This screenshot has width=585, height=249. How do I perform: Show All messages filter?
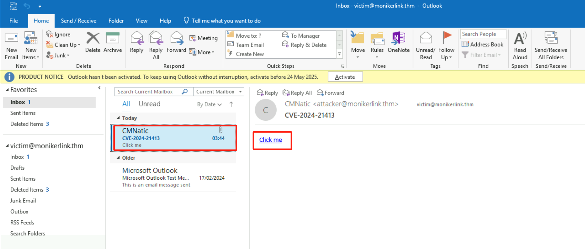[x=126, y=104]
